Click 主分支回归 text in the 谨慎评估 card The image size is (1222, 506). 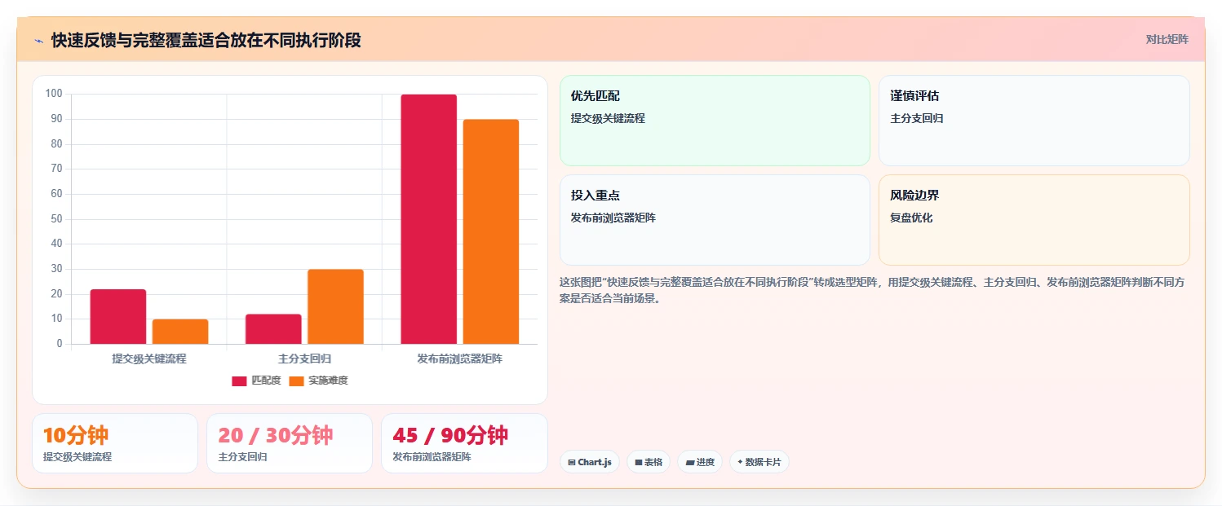pos(917,118)
